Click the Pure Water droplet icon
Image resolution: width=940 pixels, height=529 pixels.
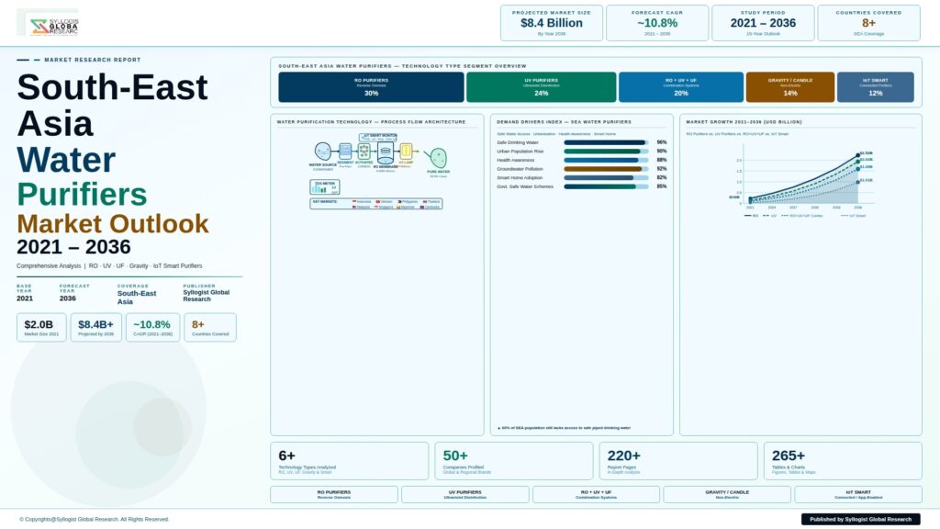[x=438, y=157]
